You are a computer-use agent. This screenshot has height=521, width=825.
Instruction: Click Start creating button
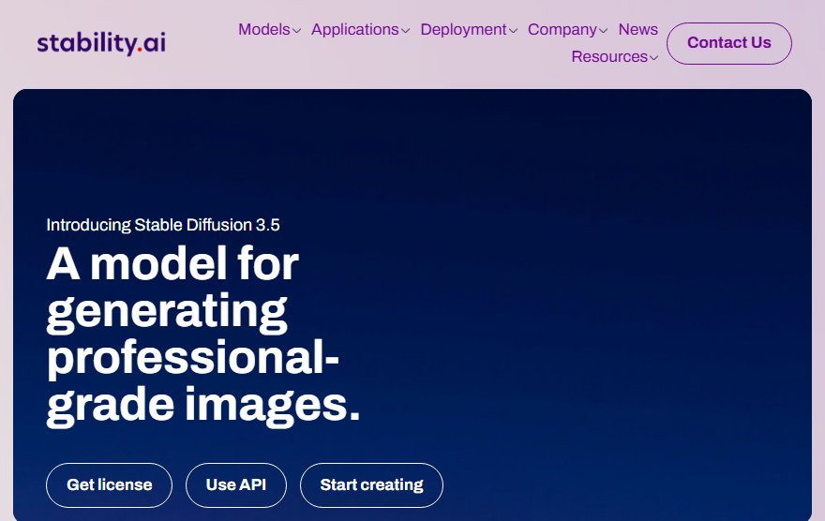[x=371, y=484]
